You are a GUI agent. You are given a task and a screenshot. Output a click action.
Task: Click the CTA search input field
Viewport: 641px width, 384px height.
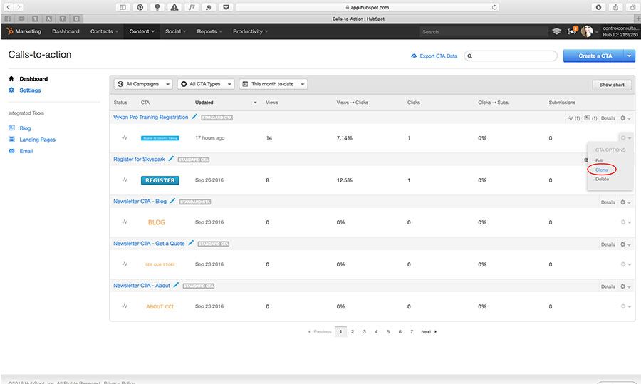[511, 56]
